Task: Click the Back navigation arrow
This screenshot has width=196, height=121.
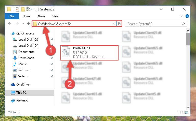Action: 10,24
